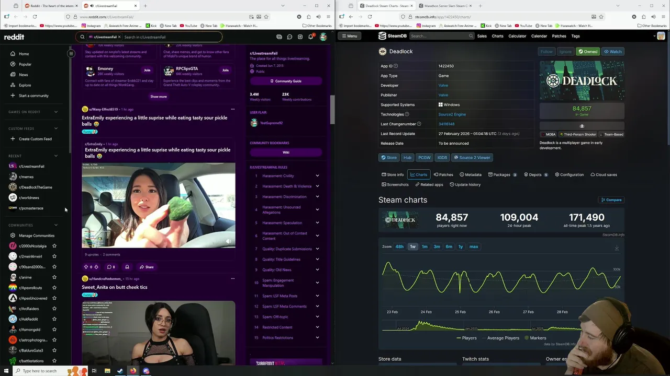This screenshot has width=670, height=376.
Task: Open overflow menu on Many-Effect8519 post
Action: tap(232, 109)
